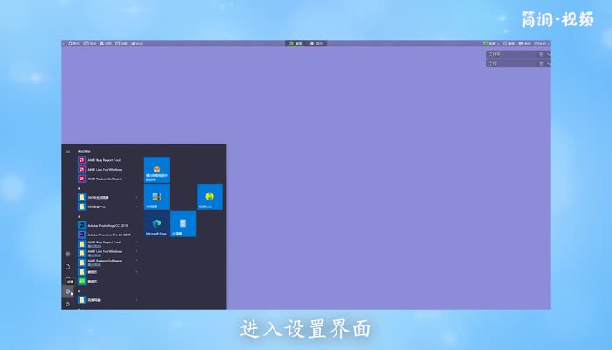Open Settings gear in Start menu sidebar

(x=67, y=291)
